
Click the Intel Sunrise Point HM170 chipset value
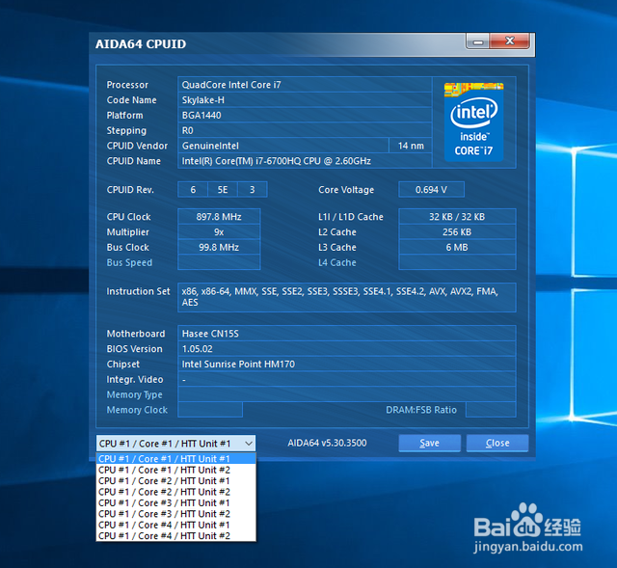(x=347, y=365)
